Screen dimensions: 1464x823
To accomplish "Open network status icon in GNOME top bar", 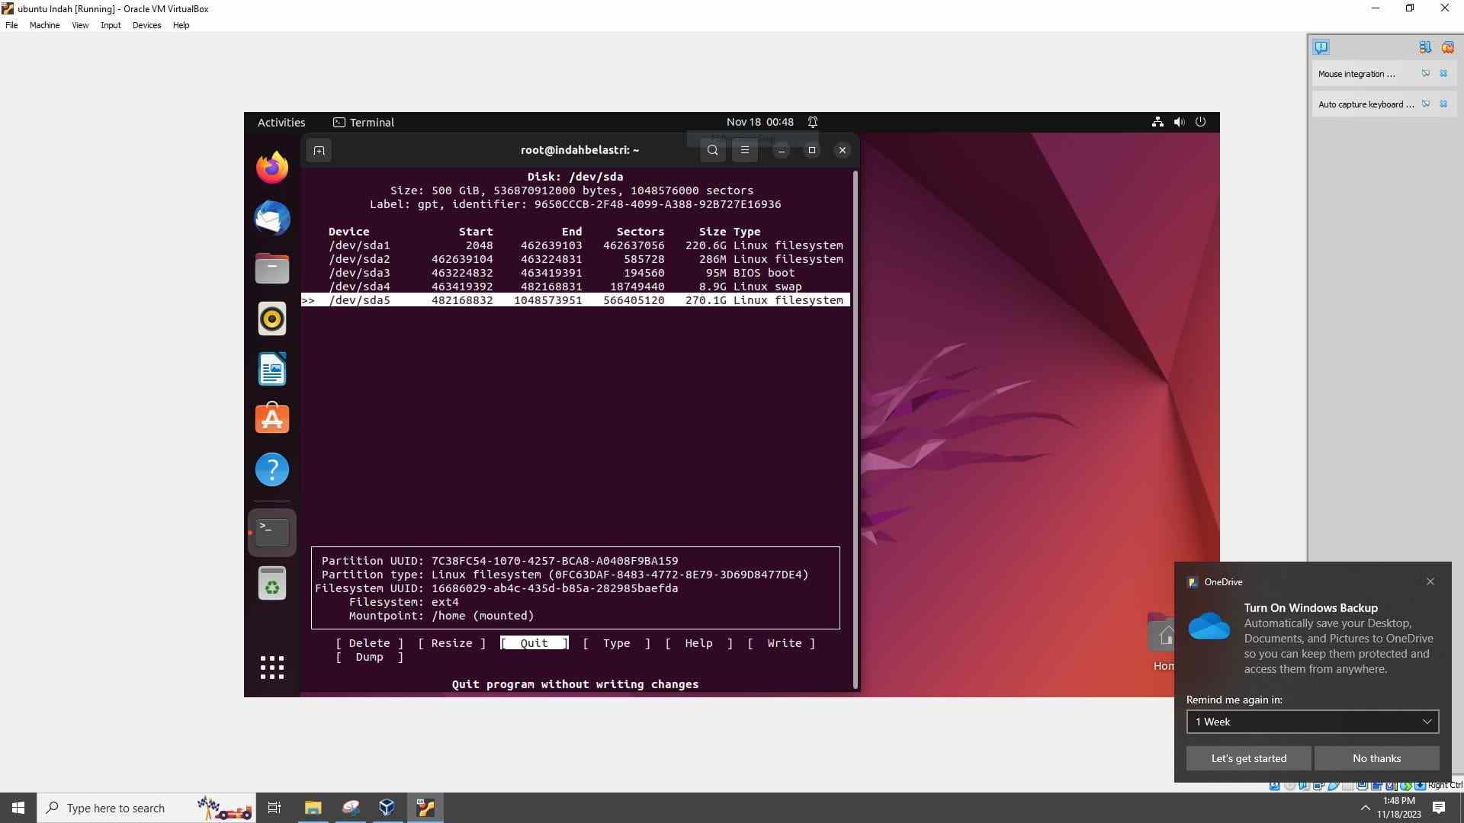I will pos(1157,122).
